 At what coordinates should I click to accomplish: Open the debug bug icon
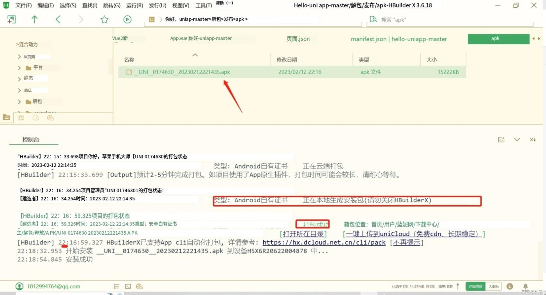point(21,118)
